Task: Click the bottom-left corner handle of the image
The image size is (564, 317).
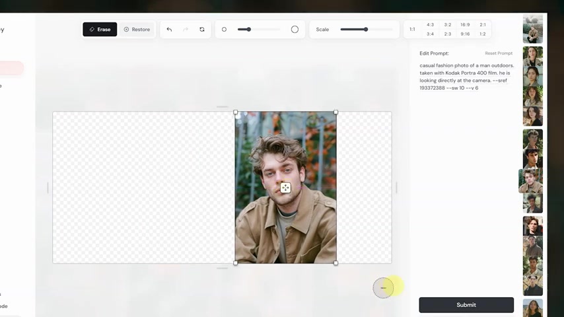Action: pyautogui.click(x=236, y=263)
